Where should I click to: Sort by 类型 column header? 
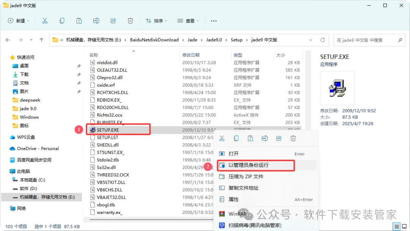pyautogui.click(x=238, y=55)
